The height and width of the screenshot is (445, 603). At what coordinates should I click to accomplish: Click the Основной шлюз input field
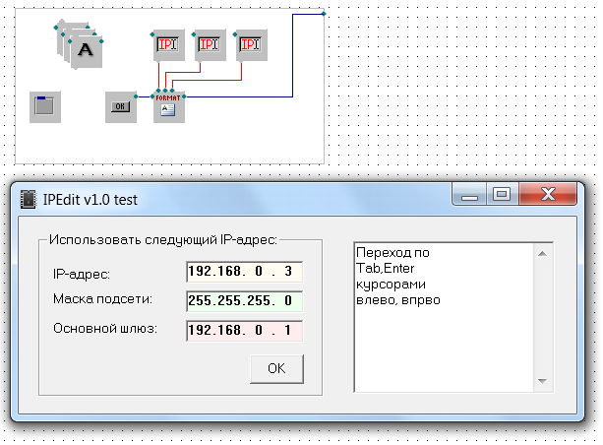(244, 330)
